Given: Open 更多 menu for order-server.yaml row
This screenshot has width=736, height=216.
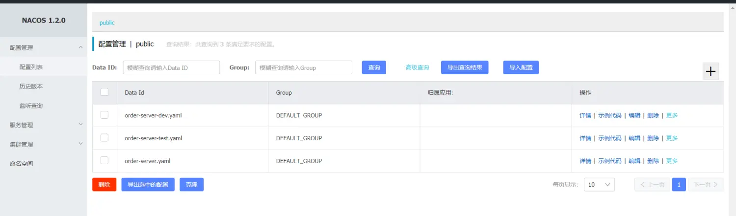Looking at the screenshot, I should [672, 161].
